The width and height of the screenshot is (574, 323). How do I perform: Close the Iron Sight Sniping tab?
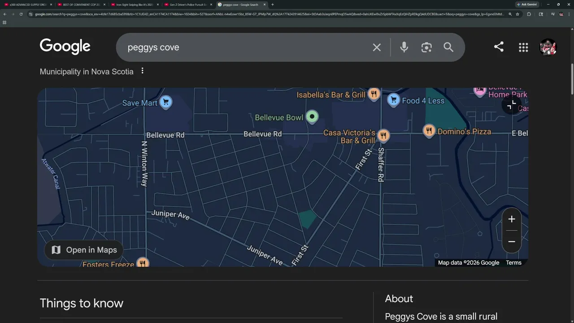pyautogui.click(x=158, y=4)
